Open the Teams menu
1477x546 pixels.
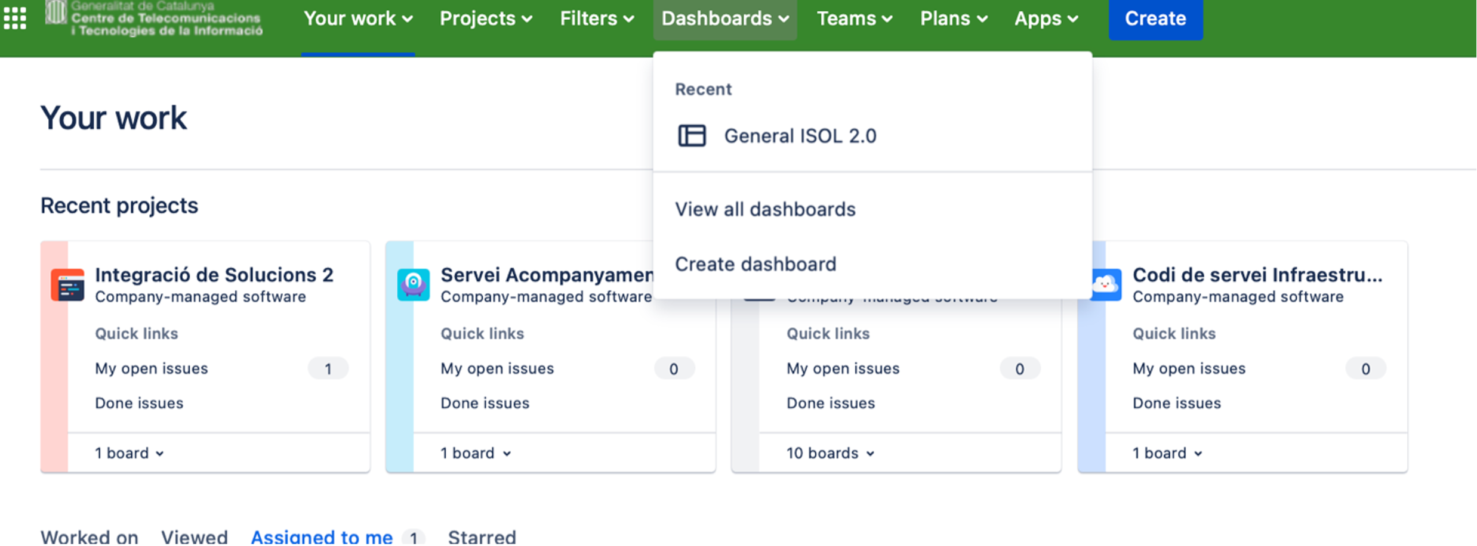tap(854, 18)
